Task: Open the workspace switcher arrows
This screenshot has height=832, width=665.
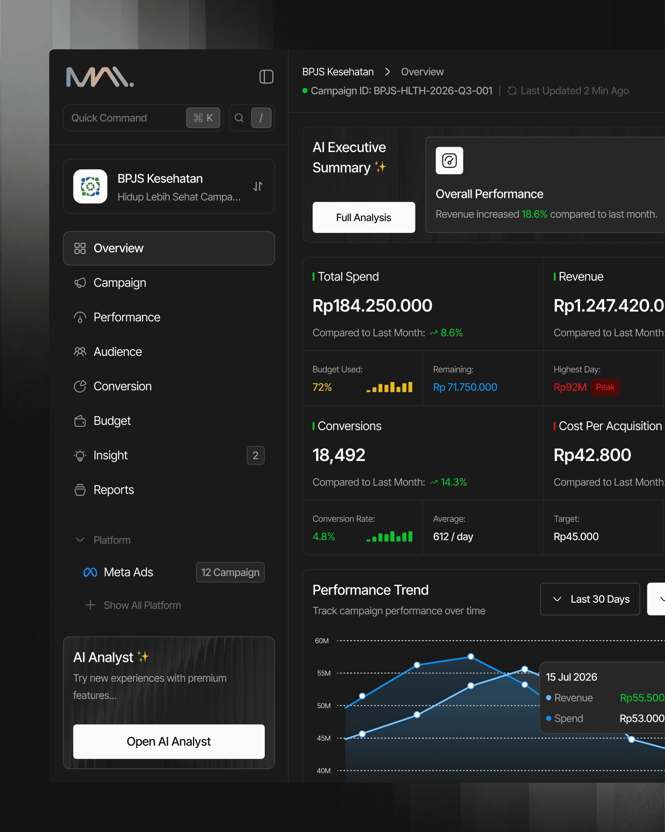Action: coord(258,187)
